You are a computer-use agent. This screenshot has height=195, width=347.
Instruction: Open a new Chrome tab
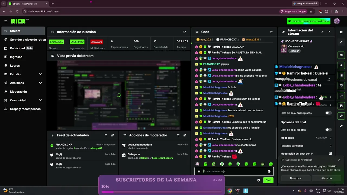[x=53, y=4]
